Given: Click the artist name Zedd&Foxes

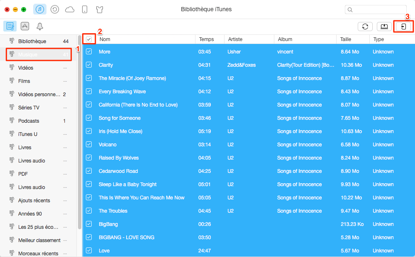Looking at the screenshot, I should [x=242, y=65].
